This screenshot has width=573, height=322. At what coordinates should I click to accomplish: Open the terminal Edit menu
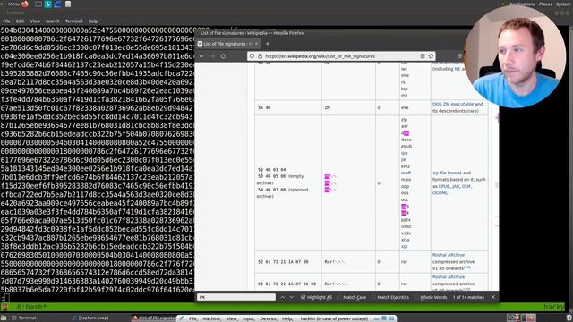pyautogui.click(x=20, y=21)
